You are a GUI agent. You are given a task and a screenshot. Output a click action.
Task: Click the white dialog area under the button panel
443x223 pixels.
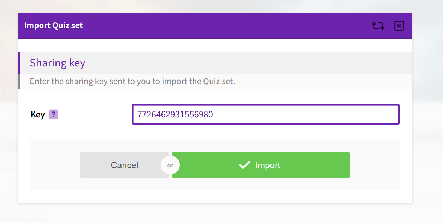215,197
